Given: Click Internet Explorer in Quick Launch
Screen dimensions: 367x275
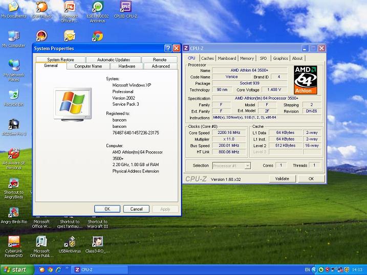Looking at the screenshot, I should [x=58, y=269].
